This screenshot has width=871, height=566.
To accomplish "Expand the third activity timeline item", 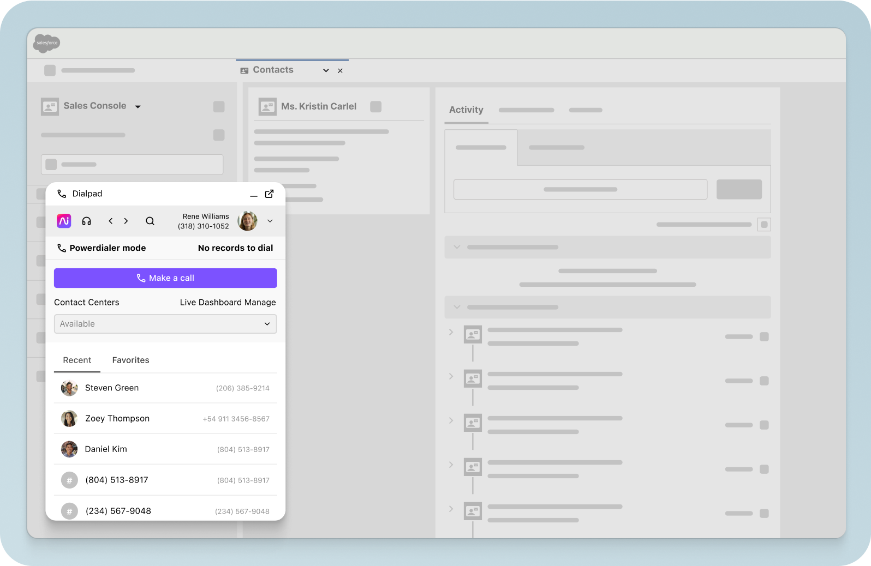I will click(451, 420).
